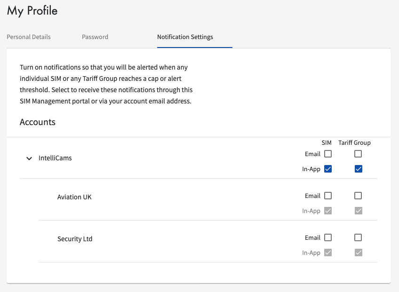Click the Email label for Security Ltd
This screenshot has height=292, width=399.
click(312, 237)
